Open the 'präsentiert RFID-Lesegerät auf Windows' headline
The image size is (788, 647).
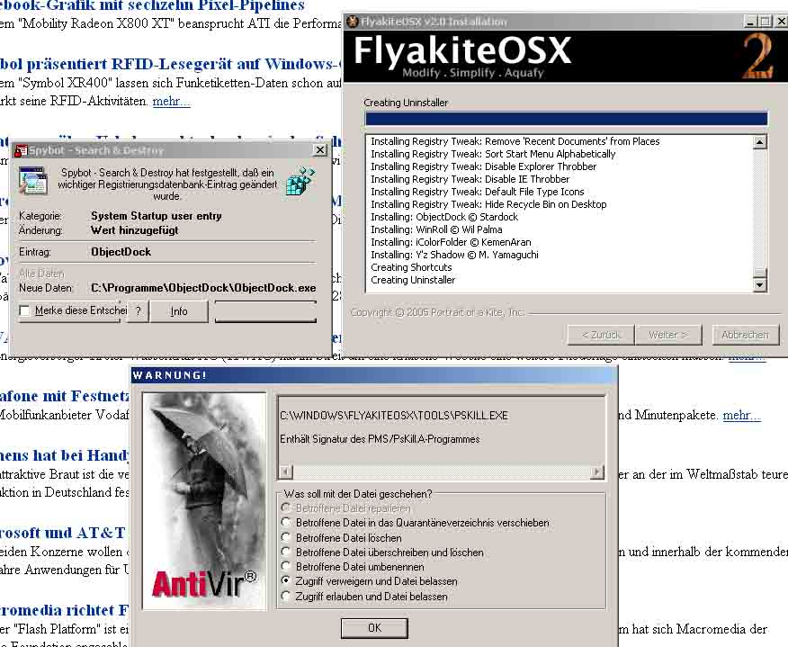[170, 64]
